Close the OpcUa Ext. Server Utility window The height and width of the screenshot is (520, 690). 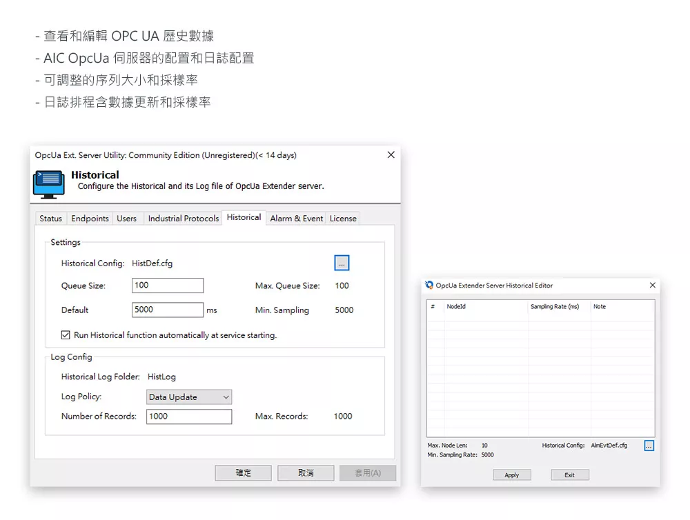[x=391, y=155]
